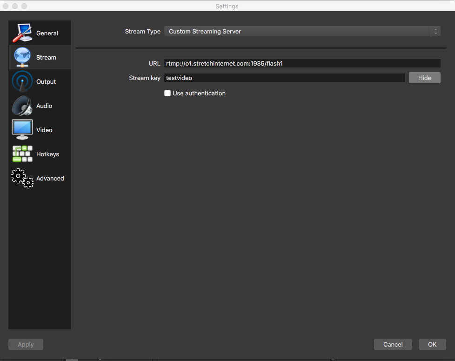Viewport: 455px width, 361px height.
Task: Click the Stream Type up-down arrows
Action: (435, 31)
